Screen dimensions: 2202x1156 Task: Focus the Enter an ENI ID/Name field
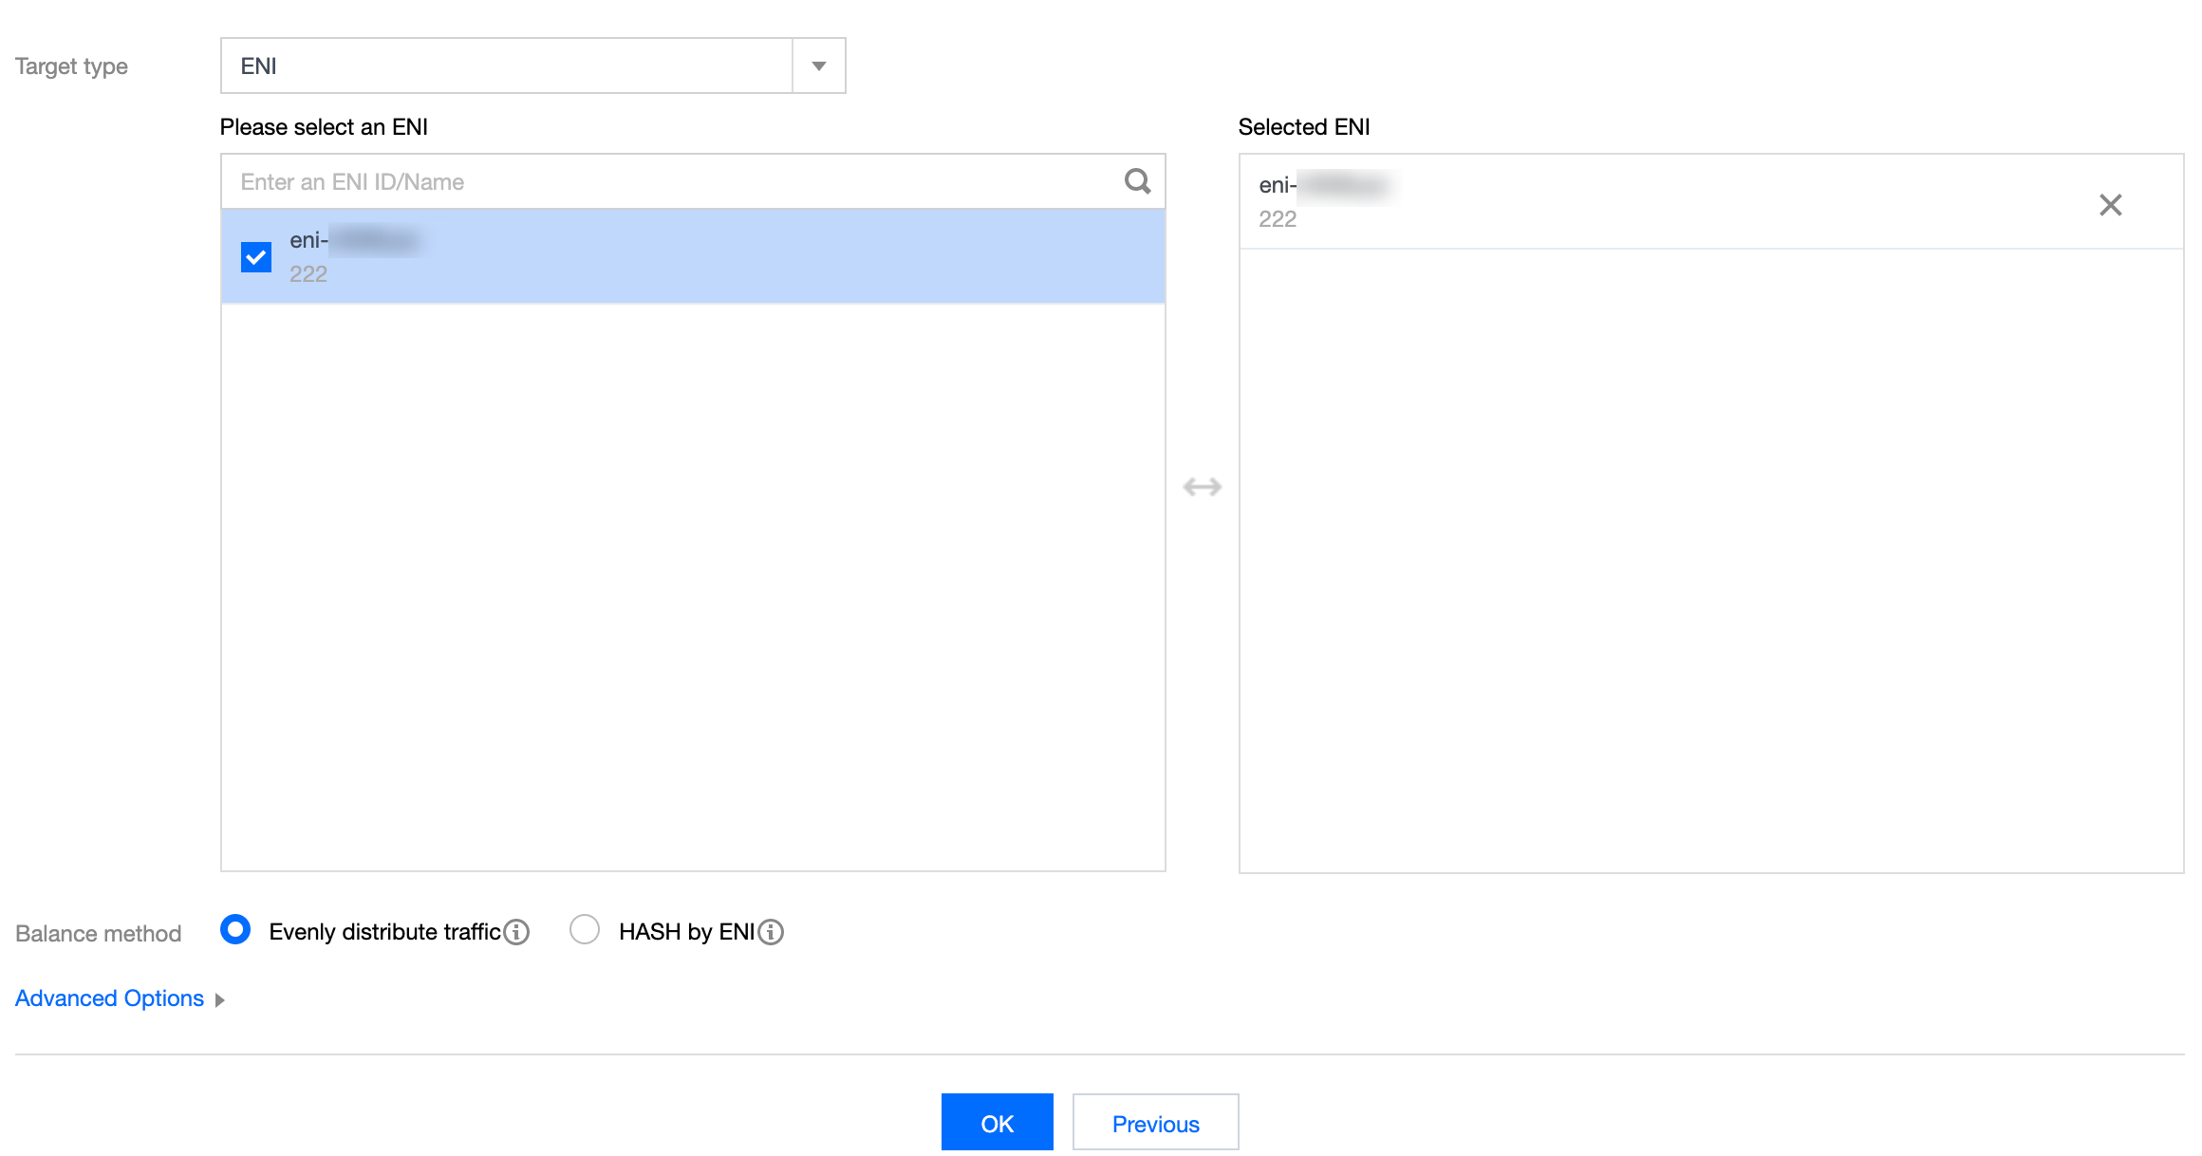pyautogui.click(x=664, y=181)
